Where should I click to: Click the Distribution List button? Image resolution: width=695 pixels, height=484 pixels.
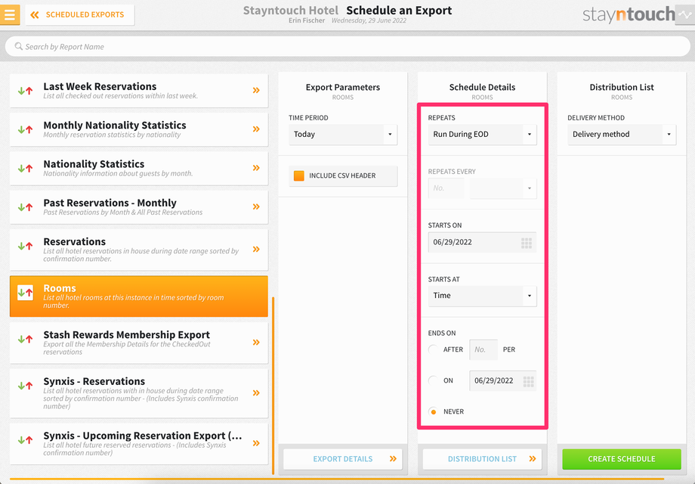pos(482,459)
